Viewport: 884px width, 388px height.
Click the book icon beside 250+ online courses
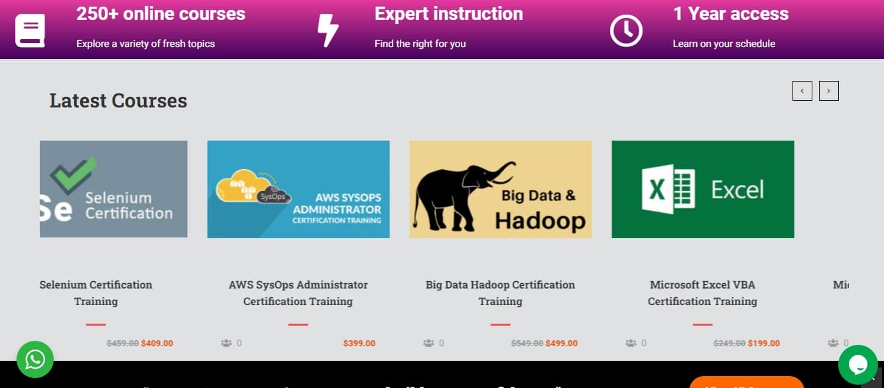30,31
